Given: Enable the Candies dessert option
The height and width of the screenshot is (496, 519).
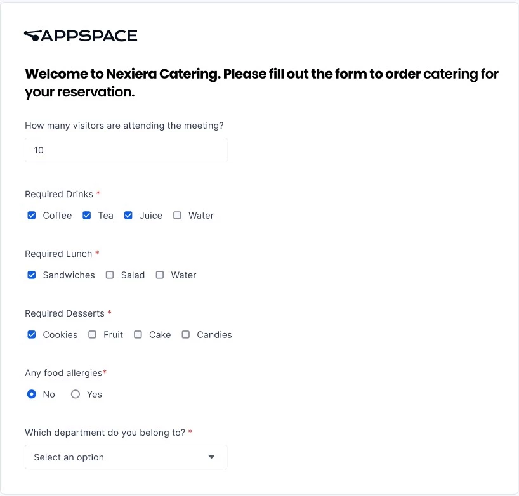Looking at the screenshot, I should click(x=186, y=334).
